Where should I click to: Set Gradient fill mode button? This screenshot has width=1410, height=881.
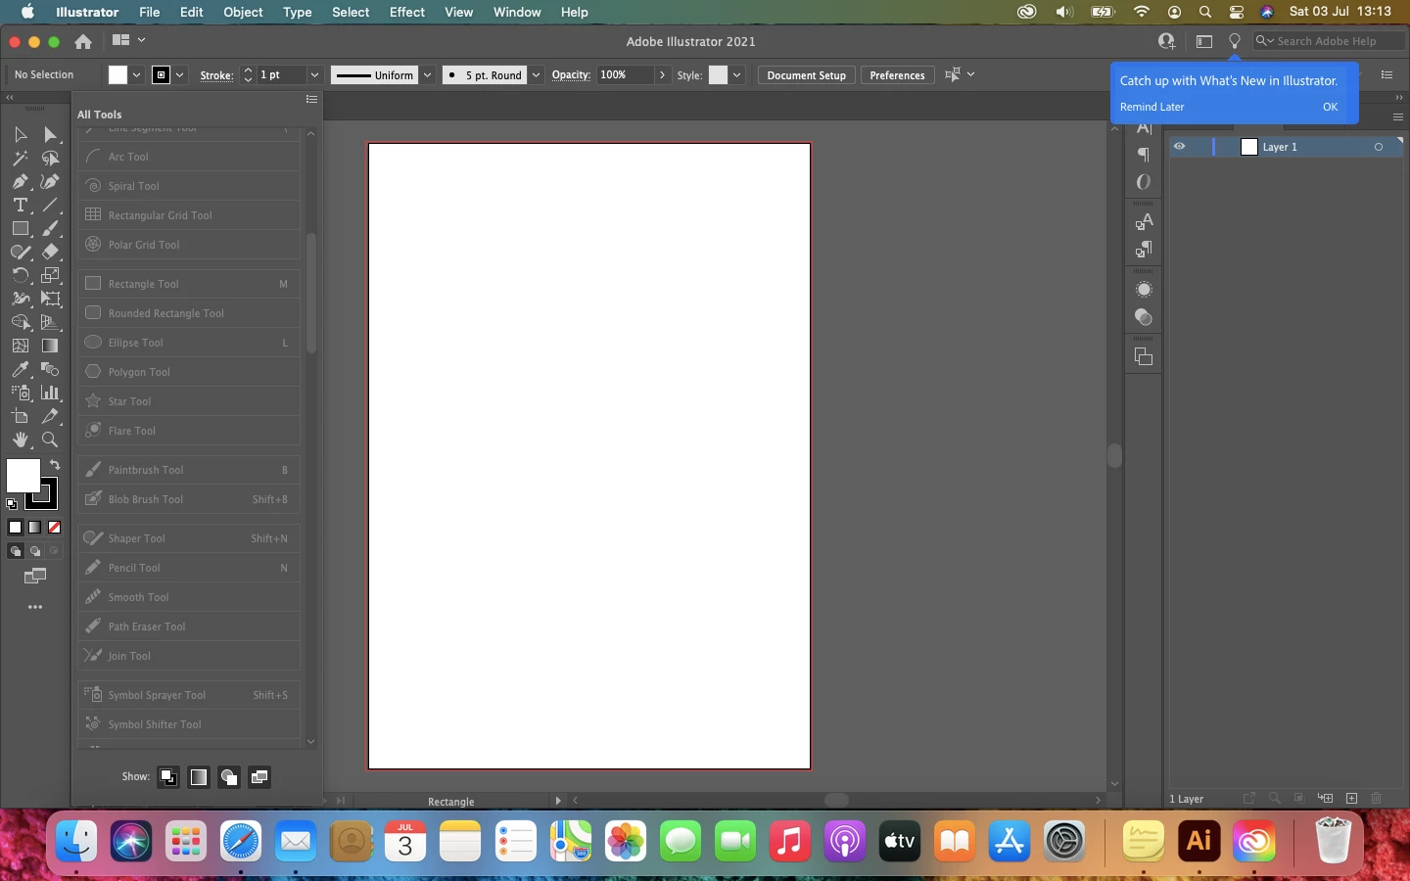click(x=34, y=527)
